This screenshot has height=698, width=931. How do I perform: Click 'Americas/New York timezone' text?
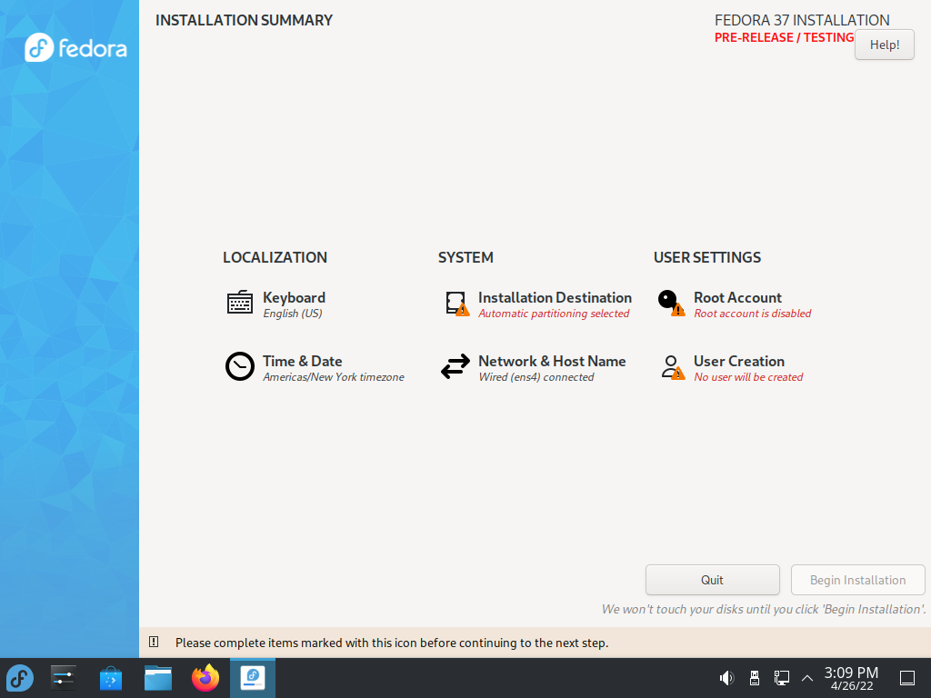[x=333, y=377]
